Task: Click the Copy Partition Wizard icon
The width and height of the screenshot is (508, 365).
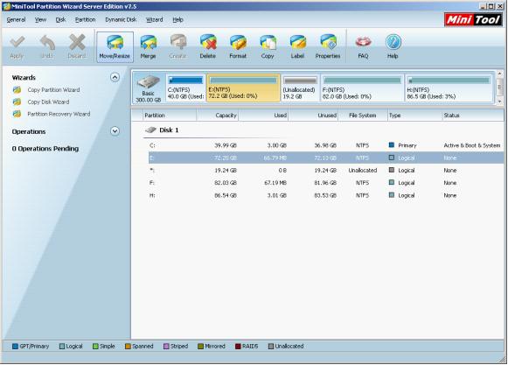Action: [x=17, y=90]
